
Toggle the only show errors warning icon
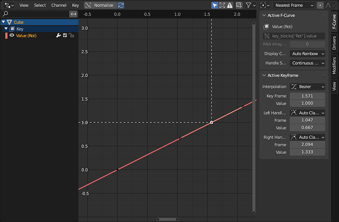pos(229,5)
